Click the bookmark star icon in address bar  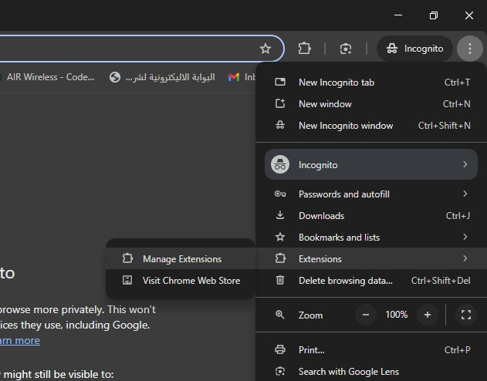pos(265,49)
